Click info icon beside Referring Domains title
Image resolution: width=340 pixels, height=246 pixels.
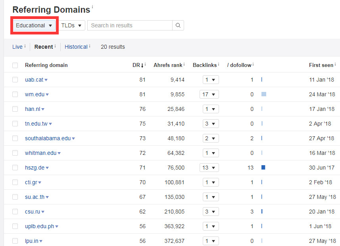[92, 7]
